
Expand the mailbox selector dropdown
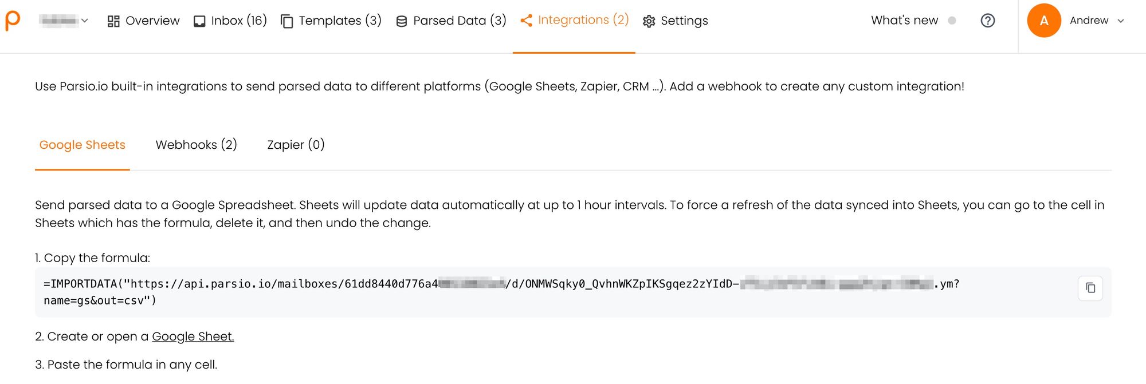(x=64, y=21)
